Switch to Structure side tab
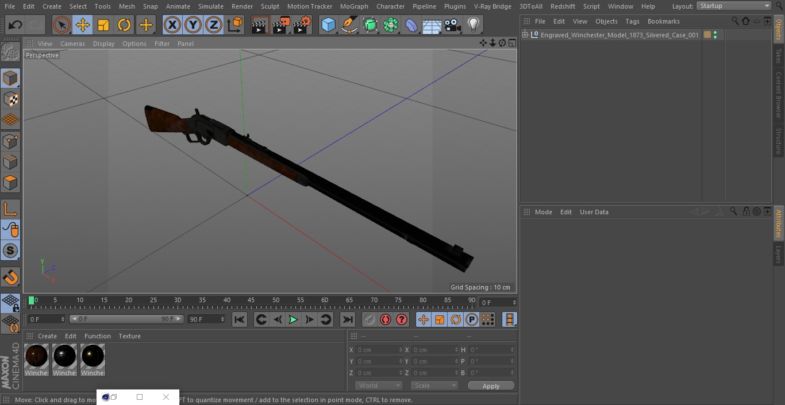The height and width of the screenshot is (405, 785). click(779, 141)
